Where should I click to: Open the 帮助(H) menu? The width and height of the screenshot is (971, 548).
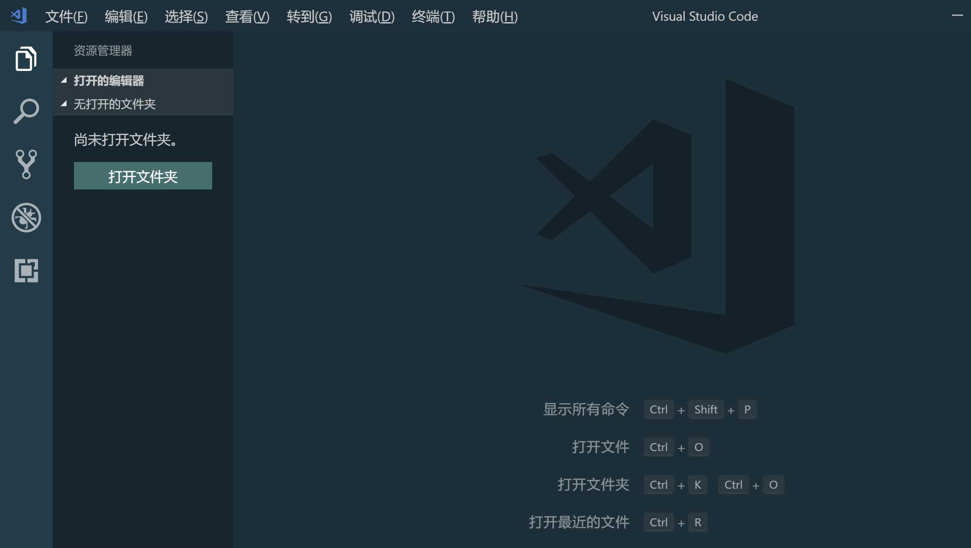coord(495,16)
